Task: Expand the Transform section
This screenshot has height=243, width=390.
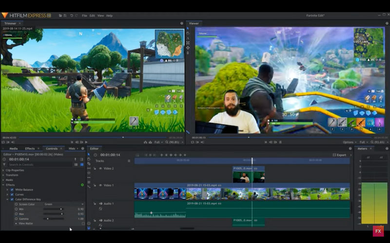Action: click(3, 175)
